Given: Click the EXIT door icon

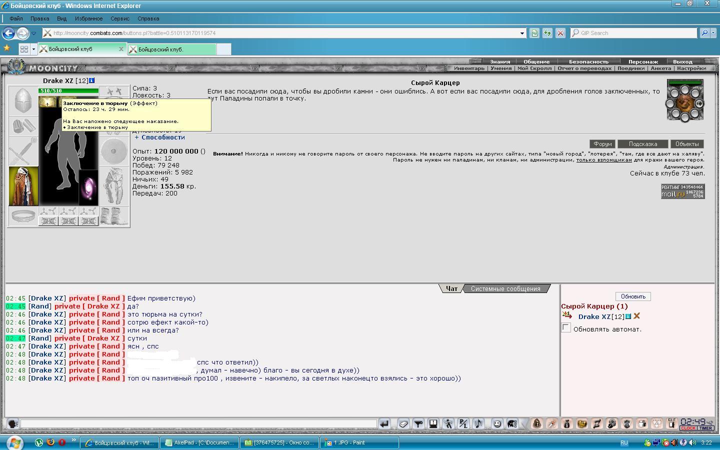Looking at the screenshot, I should tap(671, 423).
